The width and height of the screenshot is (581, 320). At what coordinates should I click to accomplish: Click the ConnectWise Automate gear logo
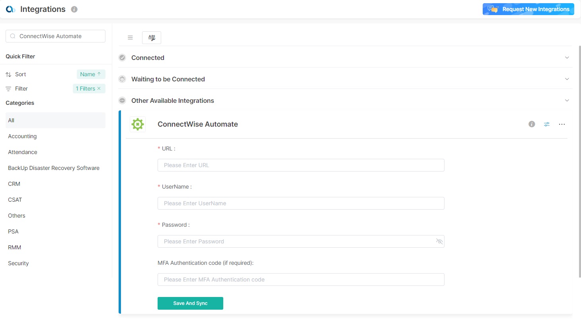tap(138, 124)
